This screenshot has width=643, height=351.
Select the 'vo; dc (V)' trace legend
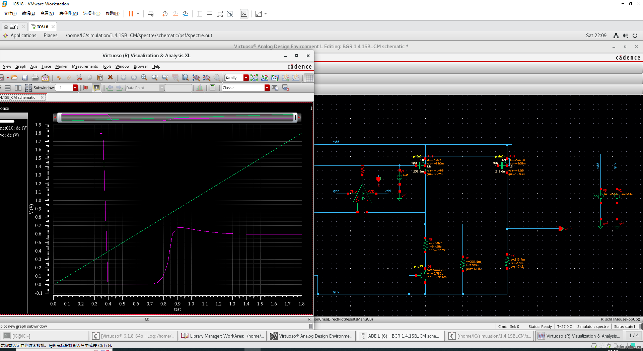point(9,135)
